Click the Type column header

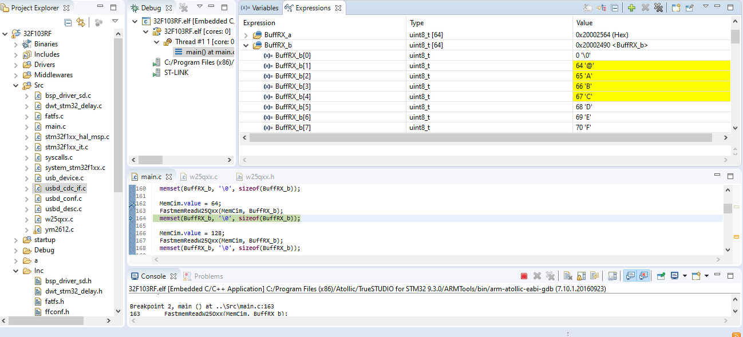pyautogui.click(x=490, y=23)
